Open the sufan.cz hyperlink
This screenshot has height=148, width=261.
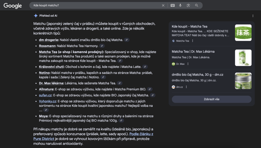[x=45, y=95]
